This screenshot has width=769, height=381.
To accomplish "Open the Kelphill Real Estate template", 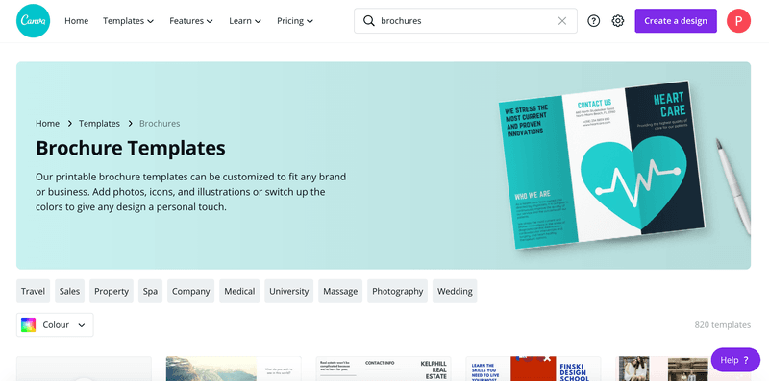I will click(384, 369).
